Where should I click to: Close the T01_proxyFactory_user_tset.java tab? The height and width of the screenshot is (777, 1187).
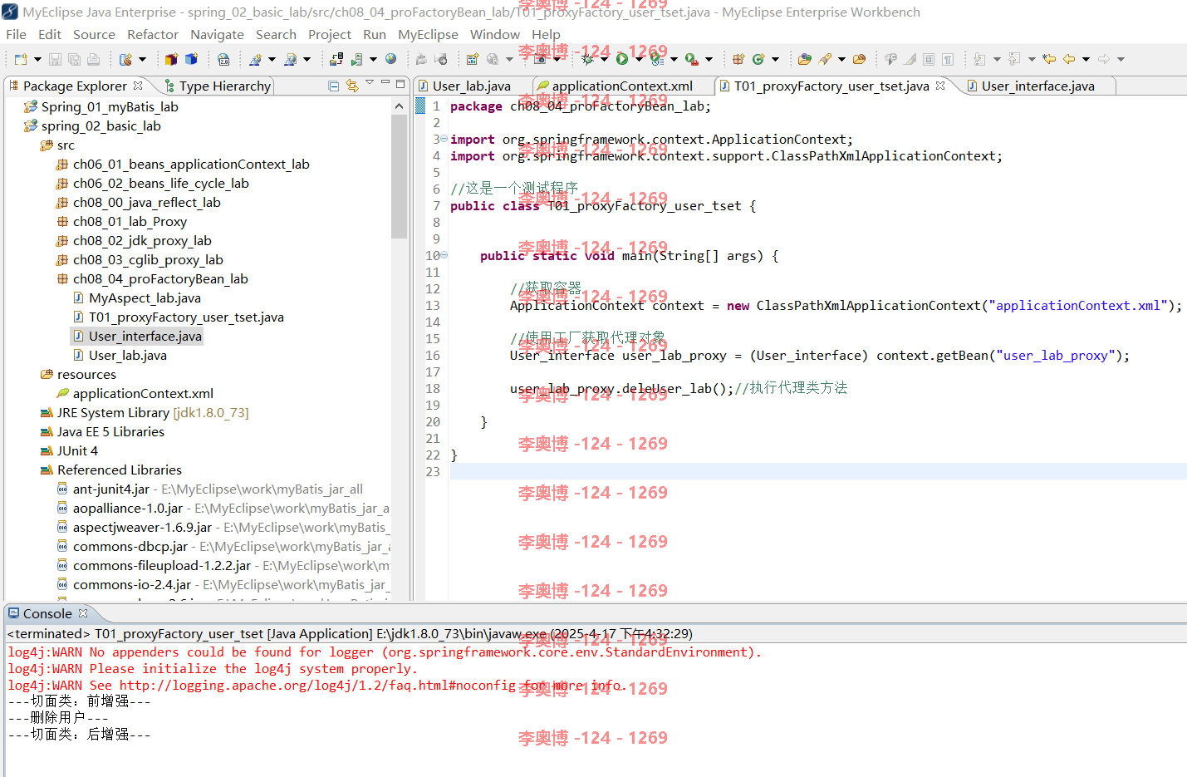(940, 85)
